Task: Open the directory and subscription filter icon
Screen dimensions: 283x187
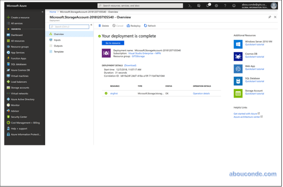Action: pyautogui.click(x=199, y=6)
